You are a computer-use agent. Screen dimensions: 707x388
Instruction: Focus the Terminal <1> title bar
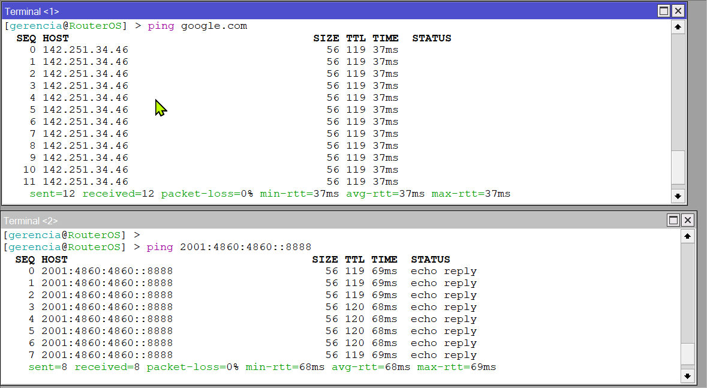[x=300, y=11]
